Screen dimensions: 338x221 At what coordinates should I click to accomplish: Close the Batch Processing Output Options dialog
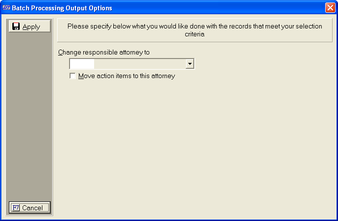(330, 8)
